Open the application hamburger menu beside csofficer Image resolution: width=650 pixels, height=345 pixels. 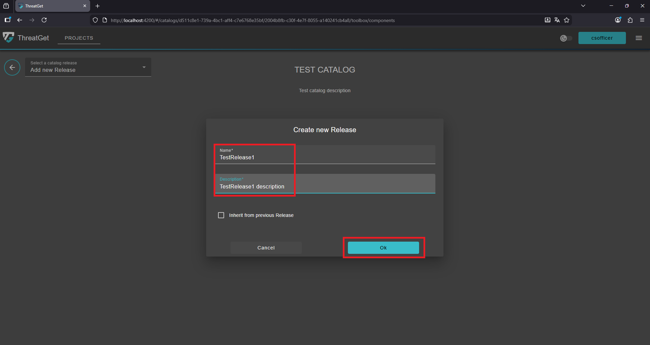[x=639, y=38]
